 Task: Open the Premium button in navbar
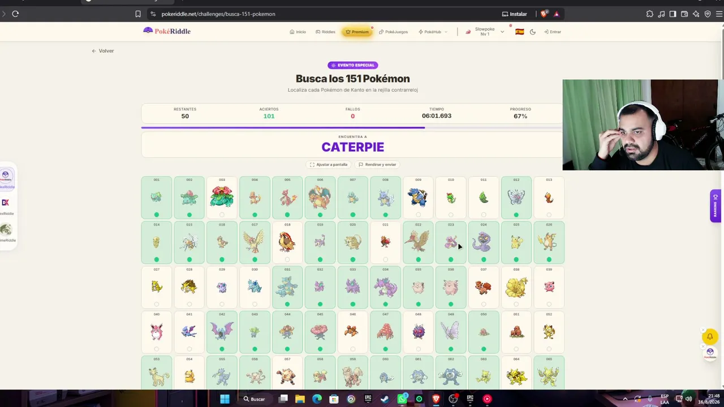(357, 32)
